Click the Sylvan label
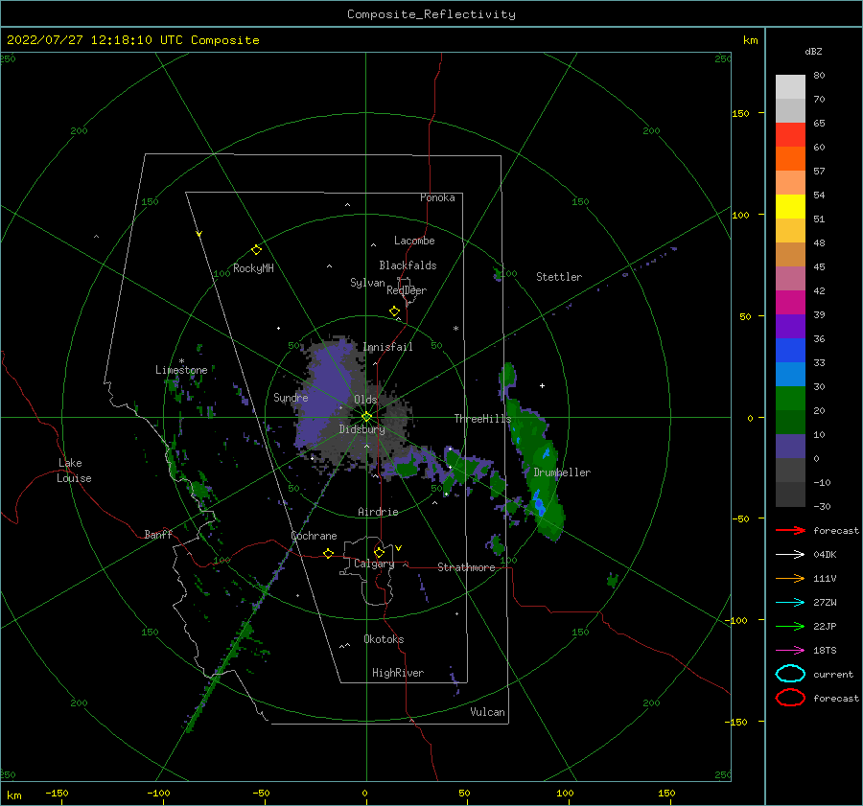 tap(367, 283)
